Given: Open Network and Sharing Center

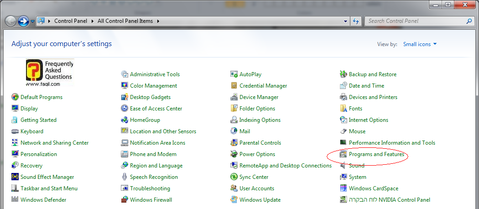Looking at the screenshot, I should point(54,143).
